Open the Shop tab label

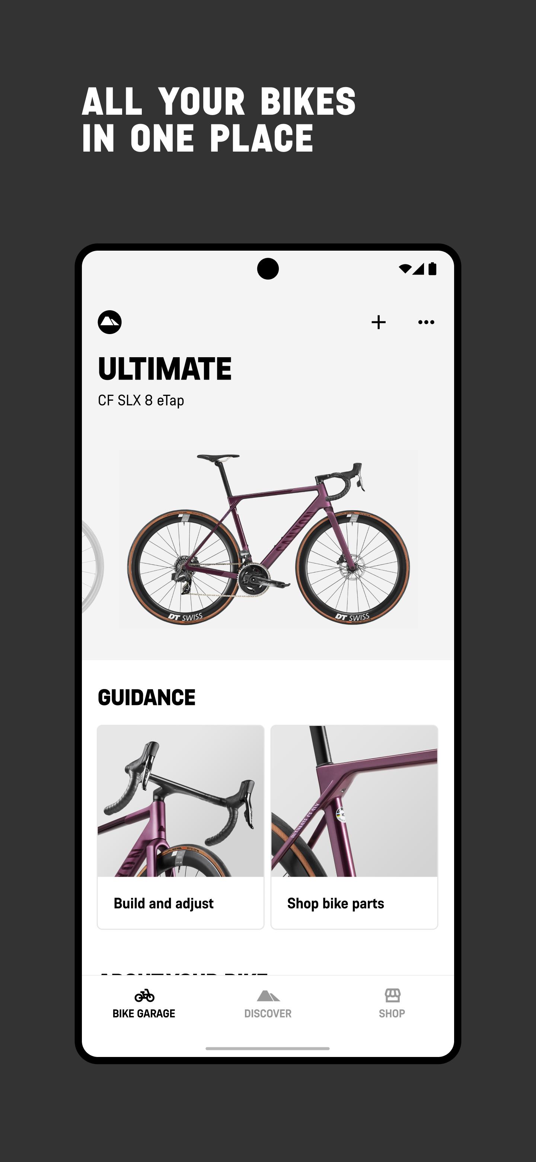(x=392, y=1014)
